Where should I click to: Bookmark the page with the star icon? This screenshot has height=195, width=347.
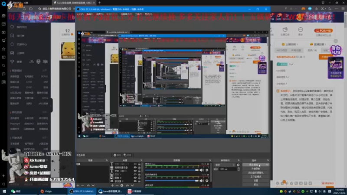(39, 8)
